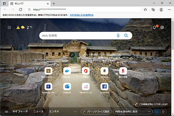174x116 pixels.
Task: Go back to previous page
Action: pos(5,10)
